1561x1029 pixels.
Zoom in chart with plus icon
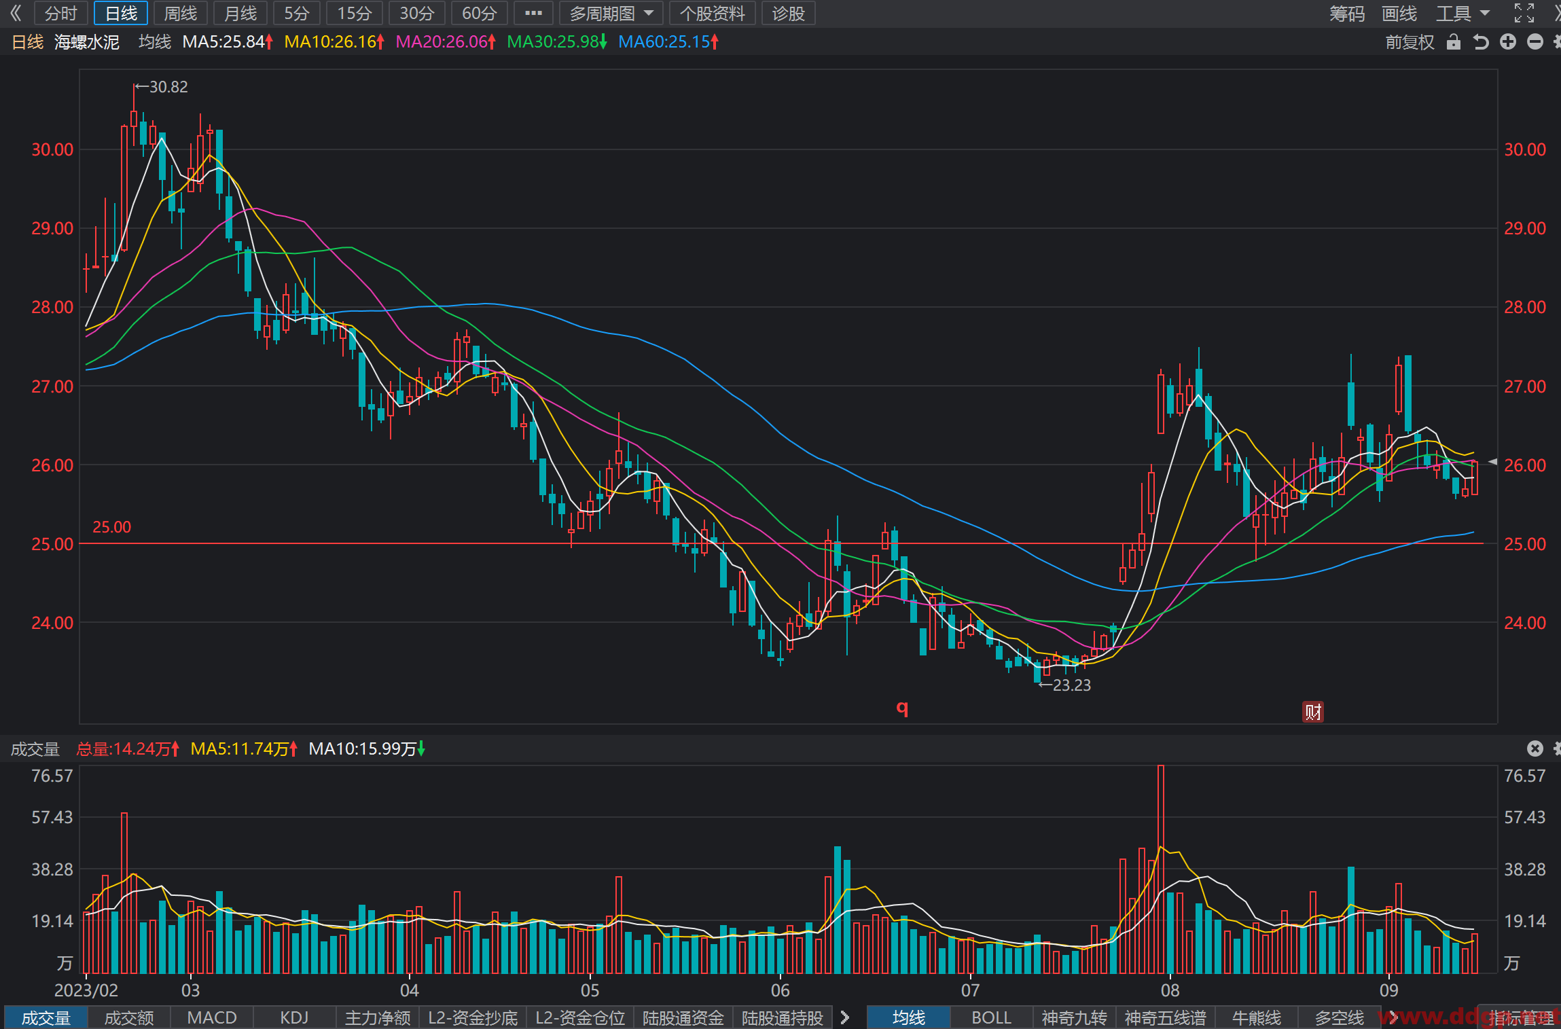1508,42
